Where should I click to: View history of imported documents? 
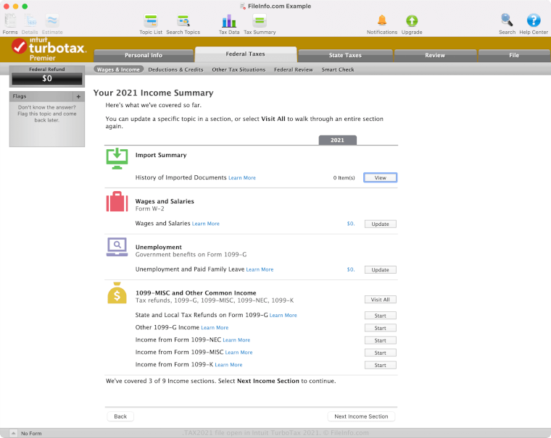click(380, 177)
